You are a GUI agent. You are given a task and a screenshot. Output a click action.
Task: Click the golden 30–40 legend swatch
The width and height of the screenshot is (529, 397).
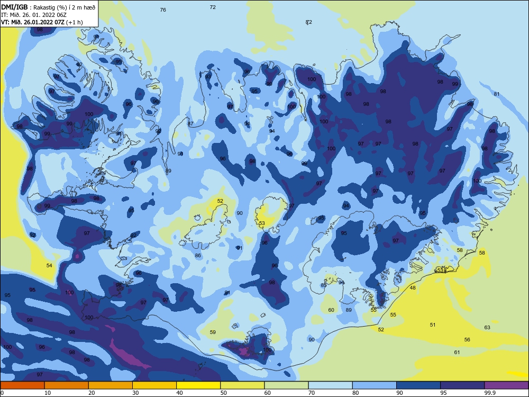(154, 385)
